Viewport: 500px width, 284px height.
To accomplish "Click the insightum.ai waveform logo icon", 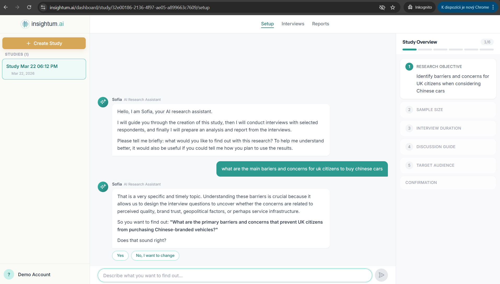I will (25, 24).
